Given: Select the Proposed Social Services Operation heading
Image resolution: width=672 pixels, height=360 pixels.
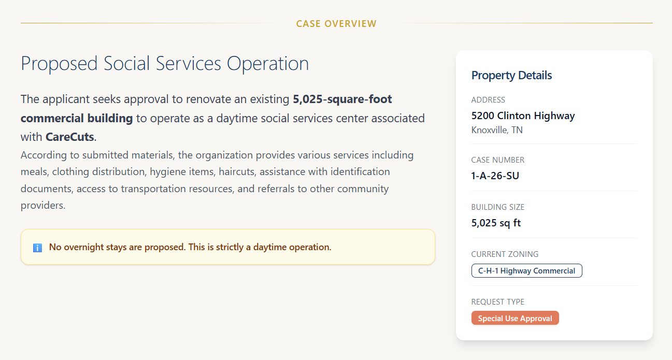Looking at the screenshot, I should coord(165,63).
